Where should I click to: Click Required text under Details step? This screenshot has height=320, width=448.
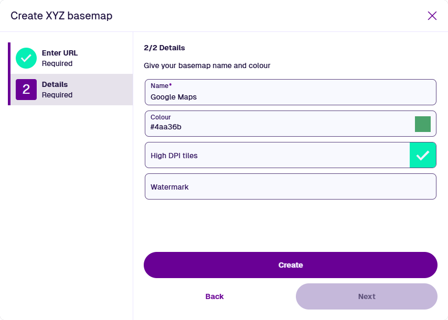(57, 95)
